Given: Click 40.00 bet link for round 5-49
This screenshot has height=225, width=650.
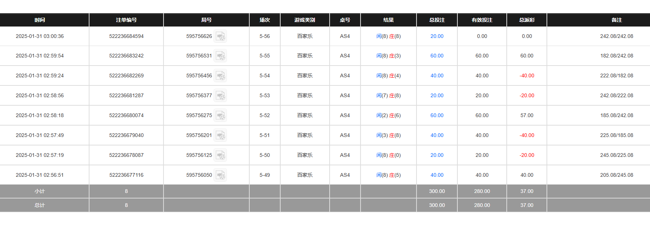Looking at the screenshot, I should coord(437,175).
